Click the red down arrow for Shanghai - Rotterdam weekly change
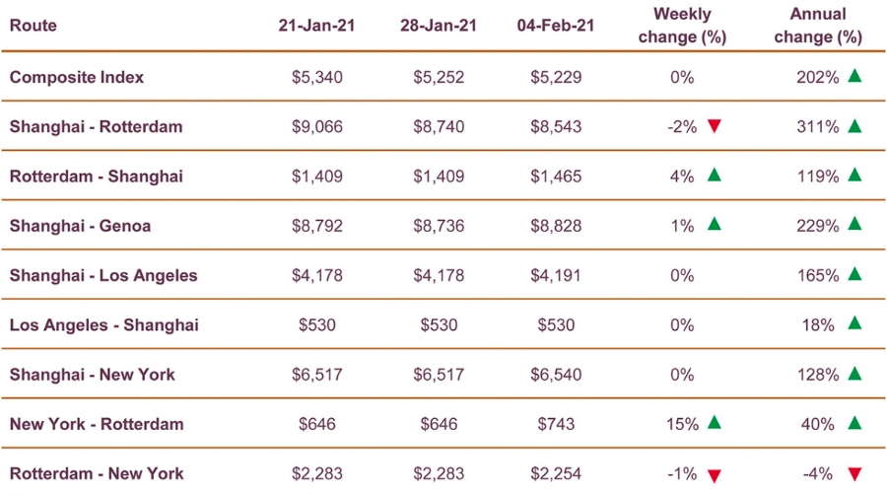Screen dimensions: 887x495 [715, 126]
